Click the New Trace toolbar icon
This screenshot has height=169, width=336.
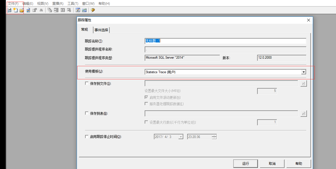tap(9, 10)
